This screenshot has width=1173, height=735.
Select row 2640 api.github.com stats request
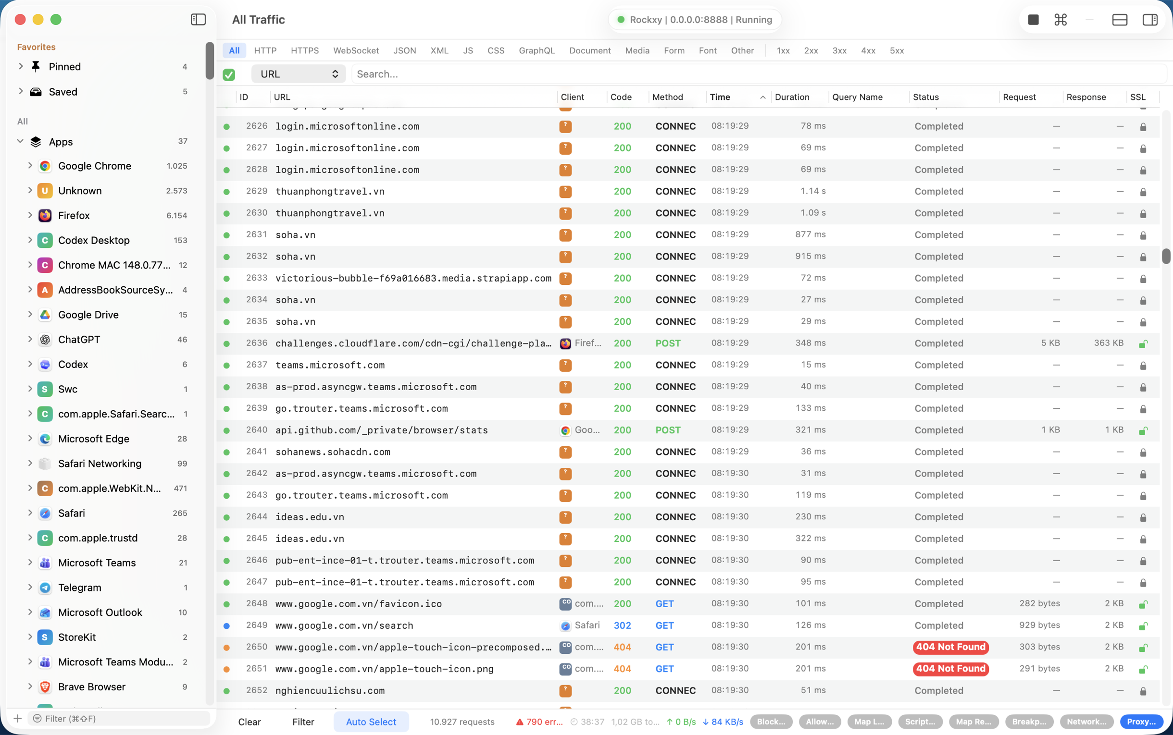(x=687, y=430)
